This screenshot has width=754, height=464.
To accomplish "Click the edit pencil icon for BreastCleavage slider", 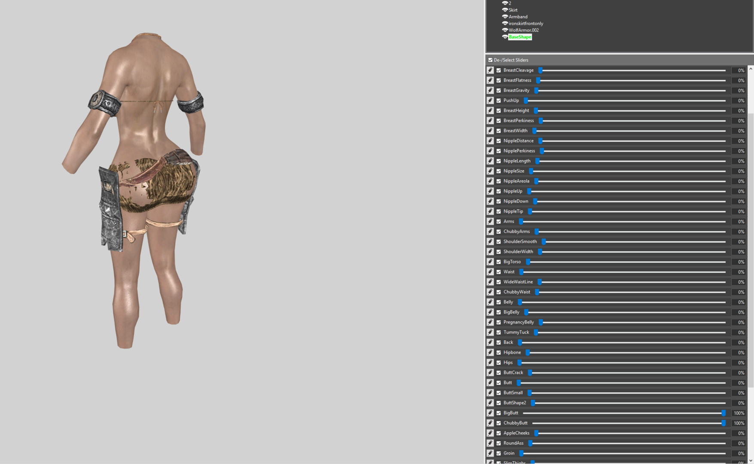I will pyautogui.click(x=490, y=70).
